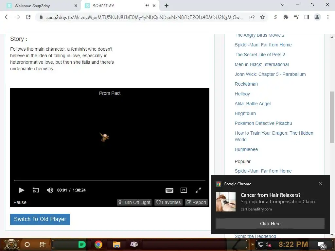Open Bumblebee movie link
Screen dimensions: 335x251
(x=246, y=149)
